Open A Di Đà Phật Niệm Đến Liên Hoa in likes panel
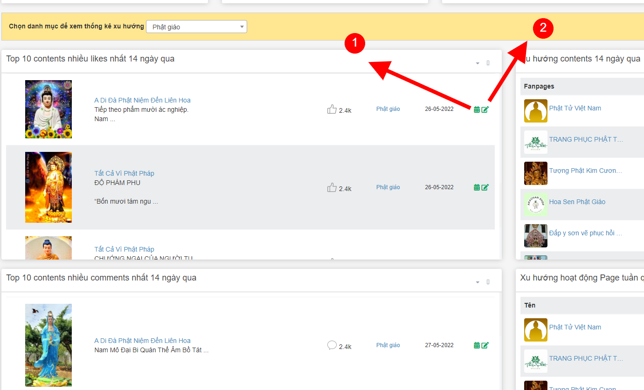This screenshot has width=644, height=390. coord(142,100)
